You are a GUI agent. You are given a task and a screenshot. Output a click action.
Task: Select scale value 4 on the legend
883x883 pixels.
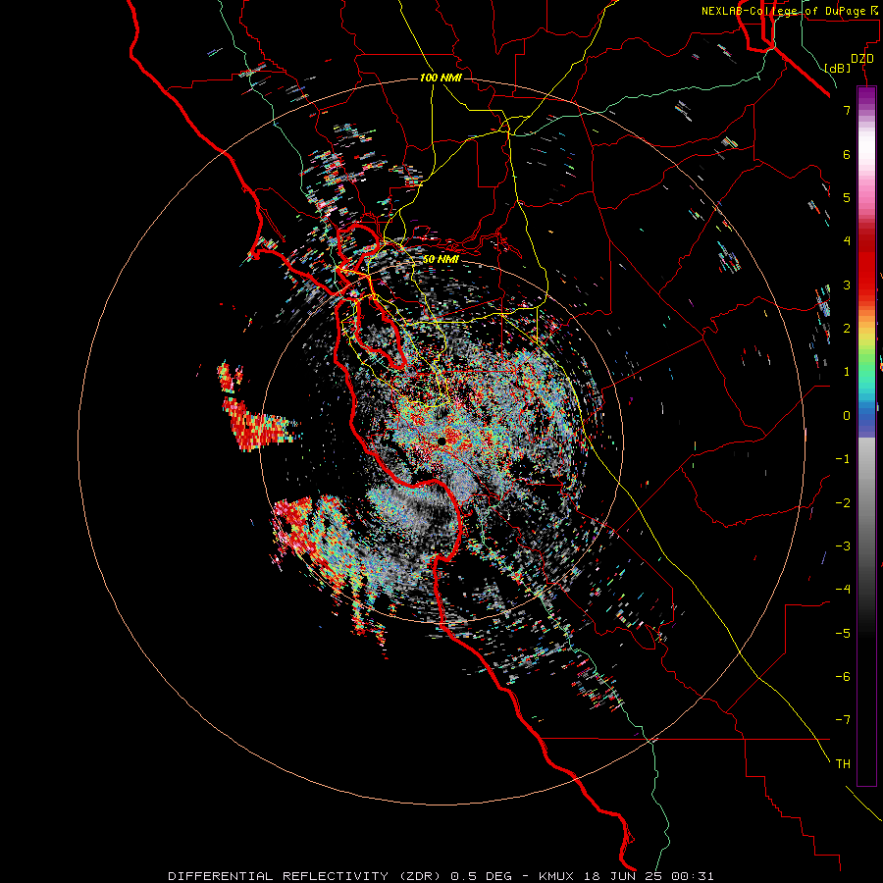(847, 241)
